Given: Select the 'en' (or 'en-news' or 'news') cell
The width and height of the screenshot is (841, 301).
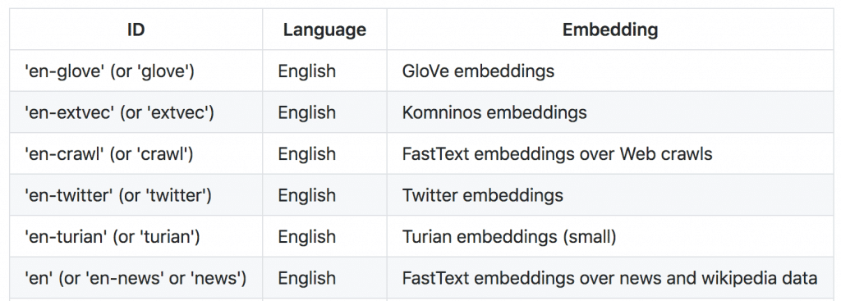Looking at the screenshot, I should pos(136,278).
